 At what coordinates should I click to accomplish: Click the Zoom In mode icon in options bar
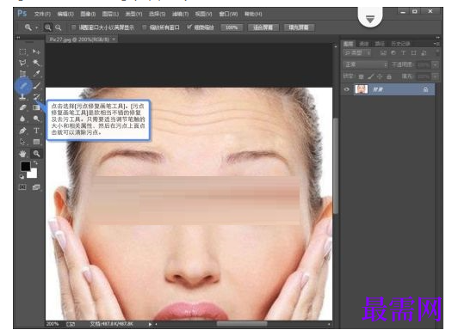pos(48,27)
